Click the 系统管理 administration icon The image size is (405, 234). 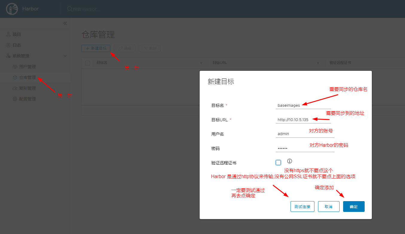pos(8,56)
